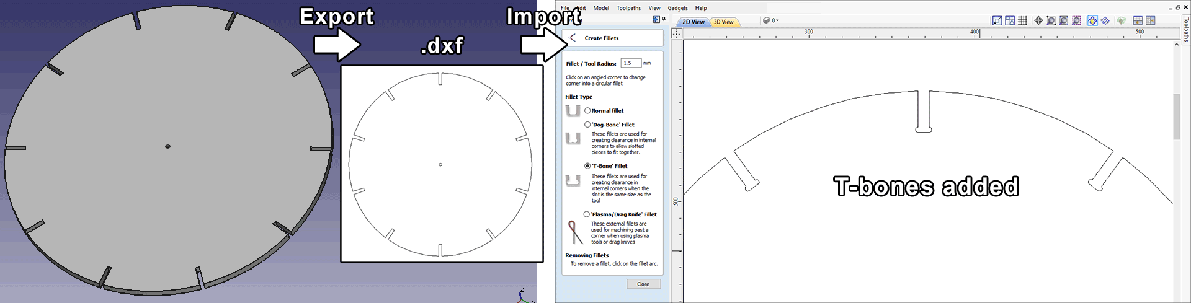
Task: Click the greyed green tree icon in toolbar
Action: click(1122, 20)
